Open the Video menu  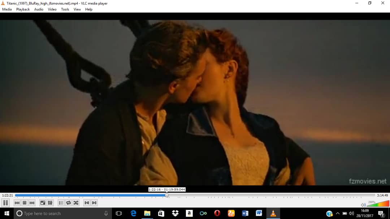52,9
